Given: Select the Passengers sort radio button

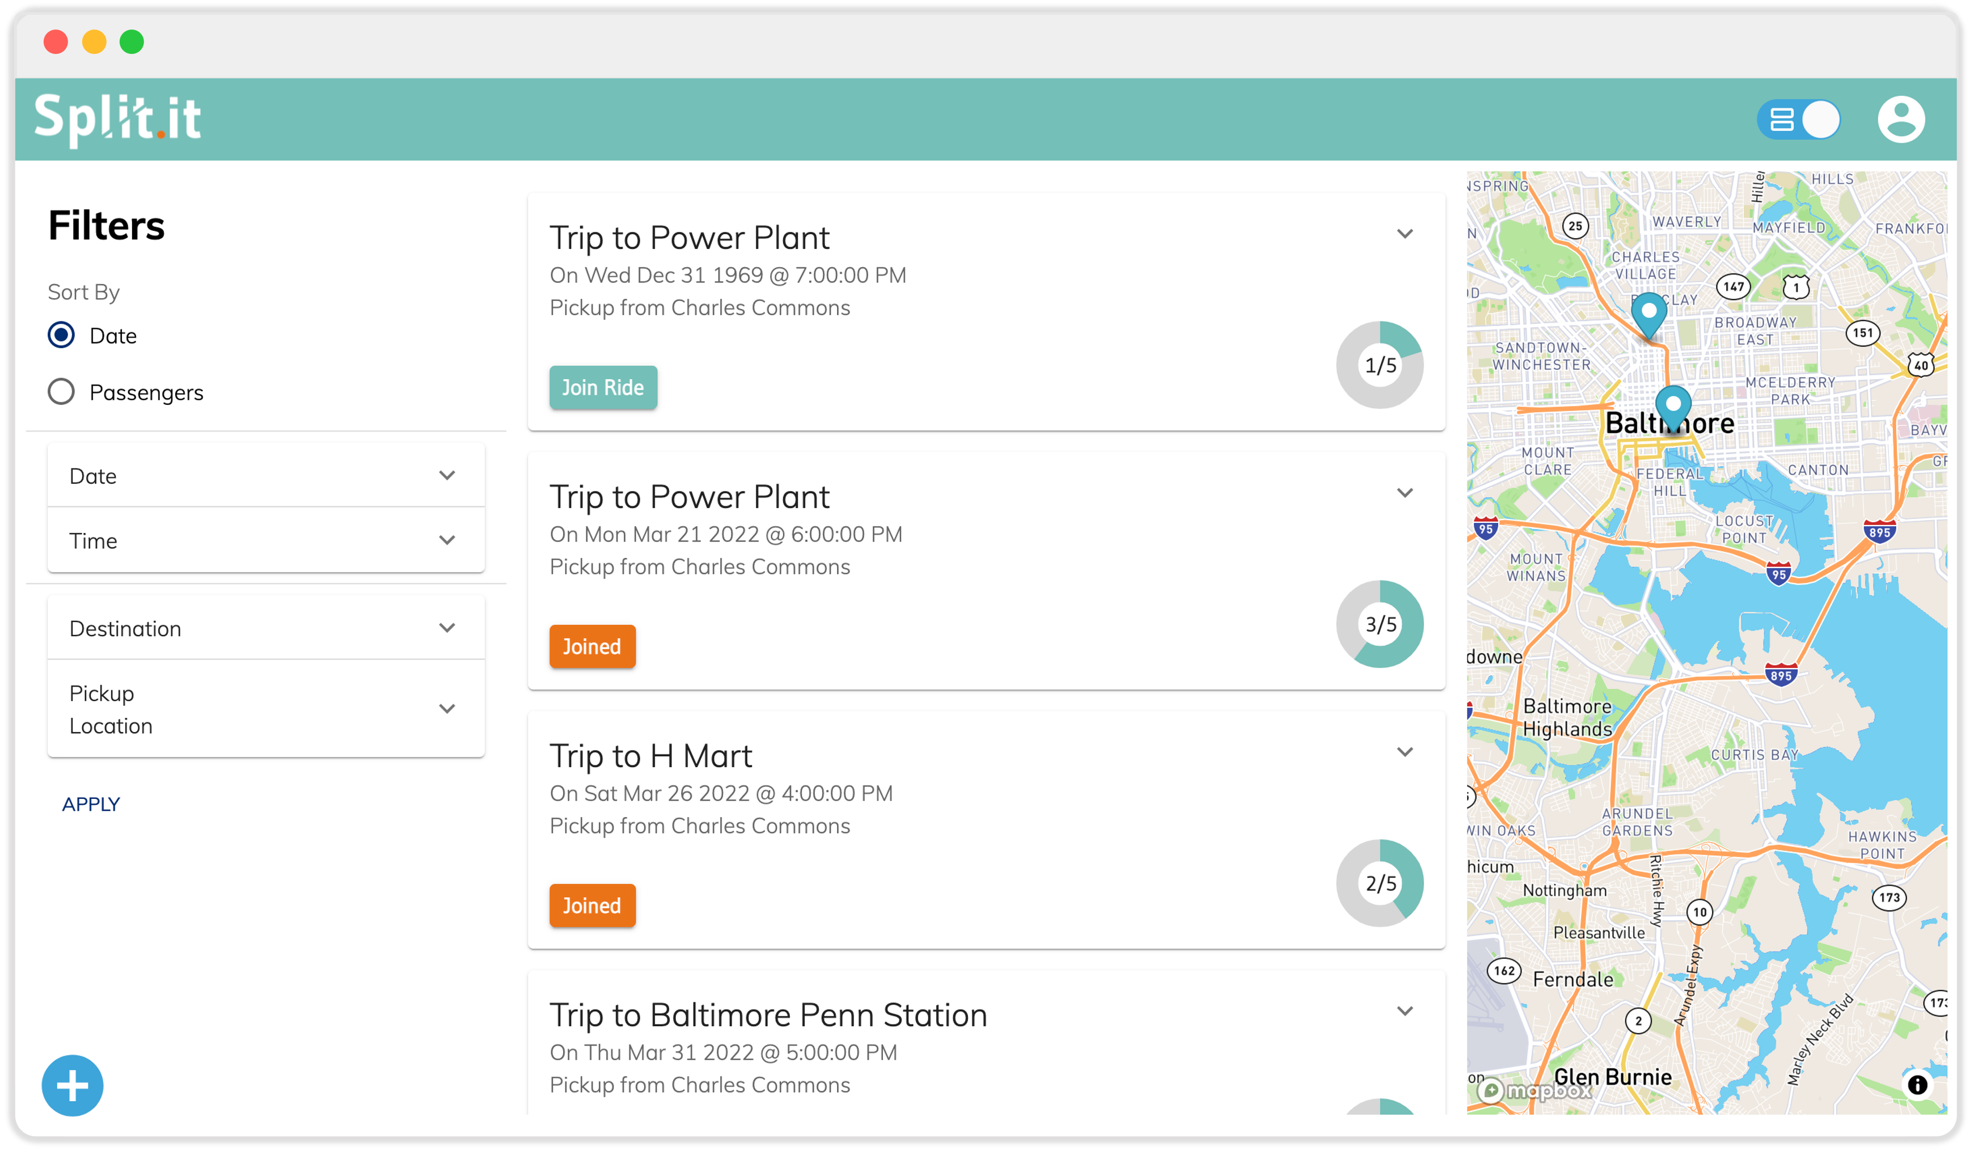Looking at the screenshot, I should click(61, 391).
